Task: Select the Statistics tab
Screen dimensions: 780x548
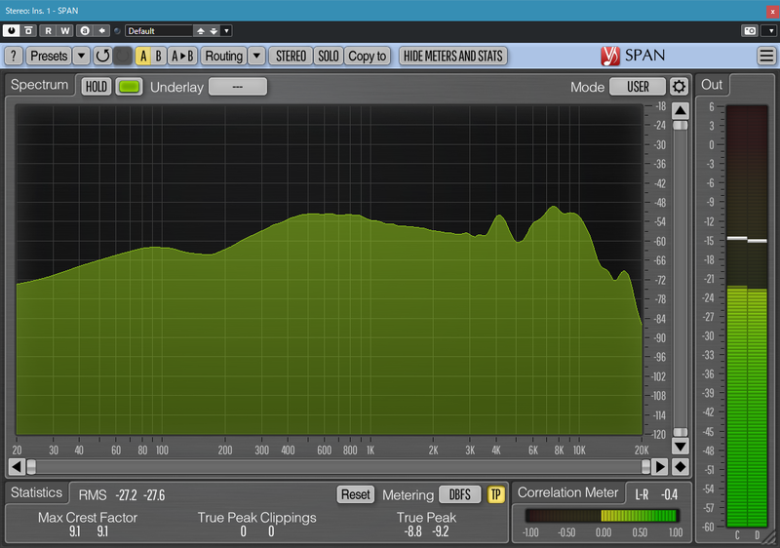Action: pyautogui.click(x=37, y=492)
